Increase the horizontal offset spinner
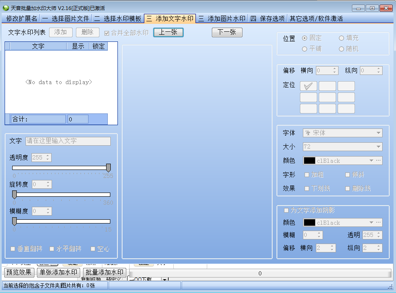The width and height of the screenshot is (396, 293). coord(334,69)
